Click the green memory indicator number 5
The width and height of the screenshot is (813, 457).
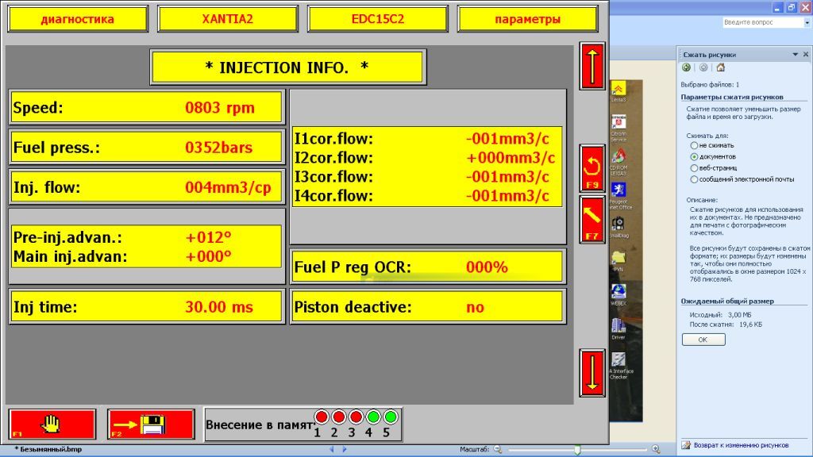coord(391,417)
